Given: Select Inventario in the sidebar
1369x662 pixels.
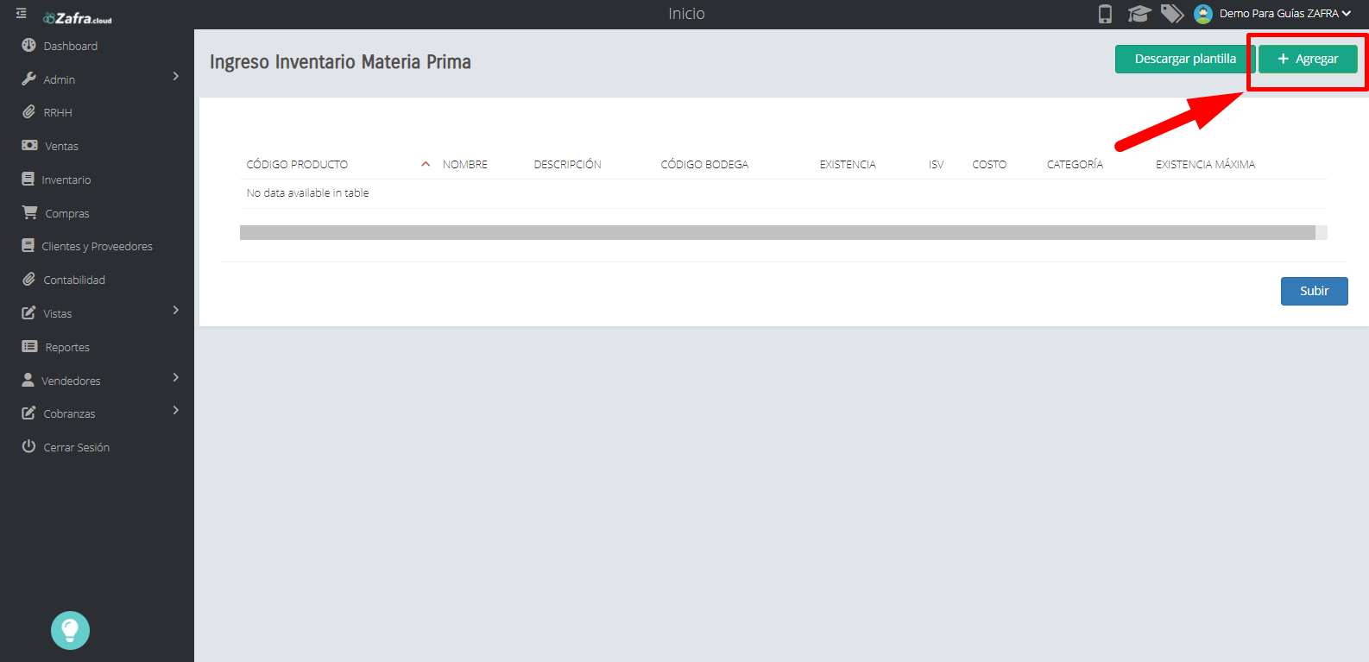Looking at the screenshot, I should [66, 180].
